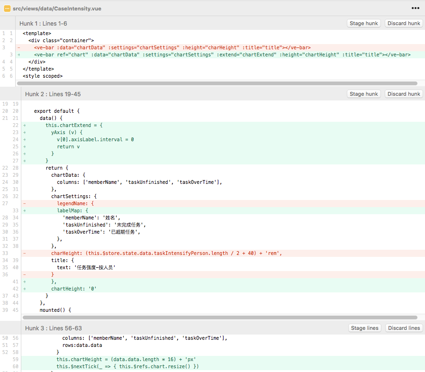Open the ellipsis options menu
Screen dimensions: 425x372
point(416,8)
